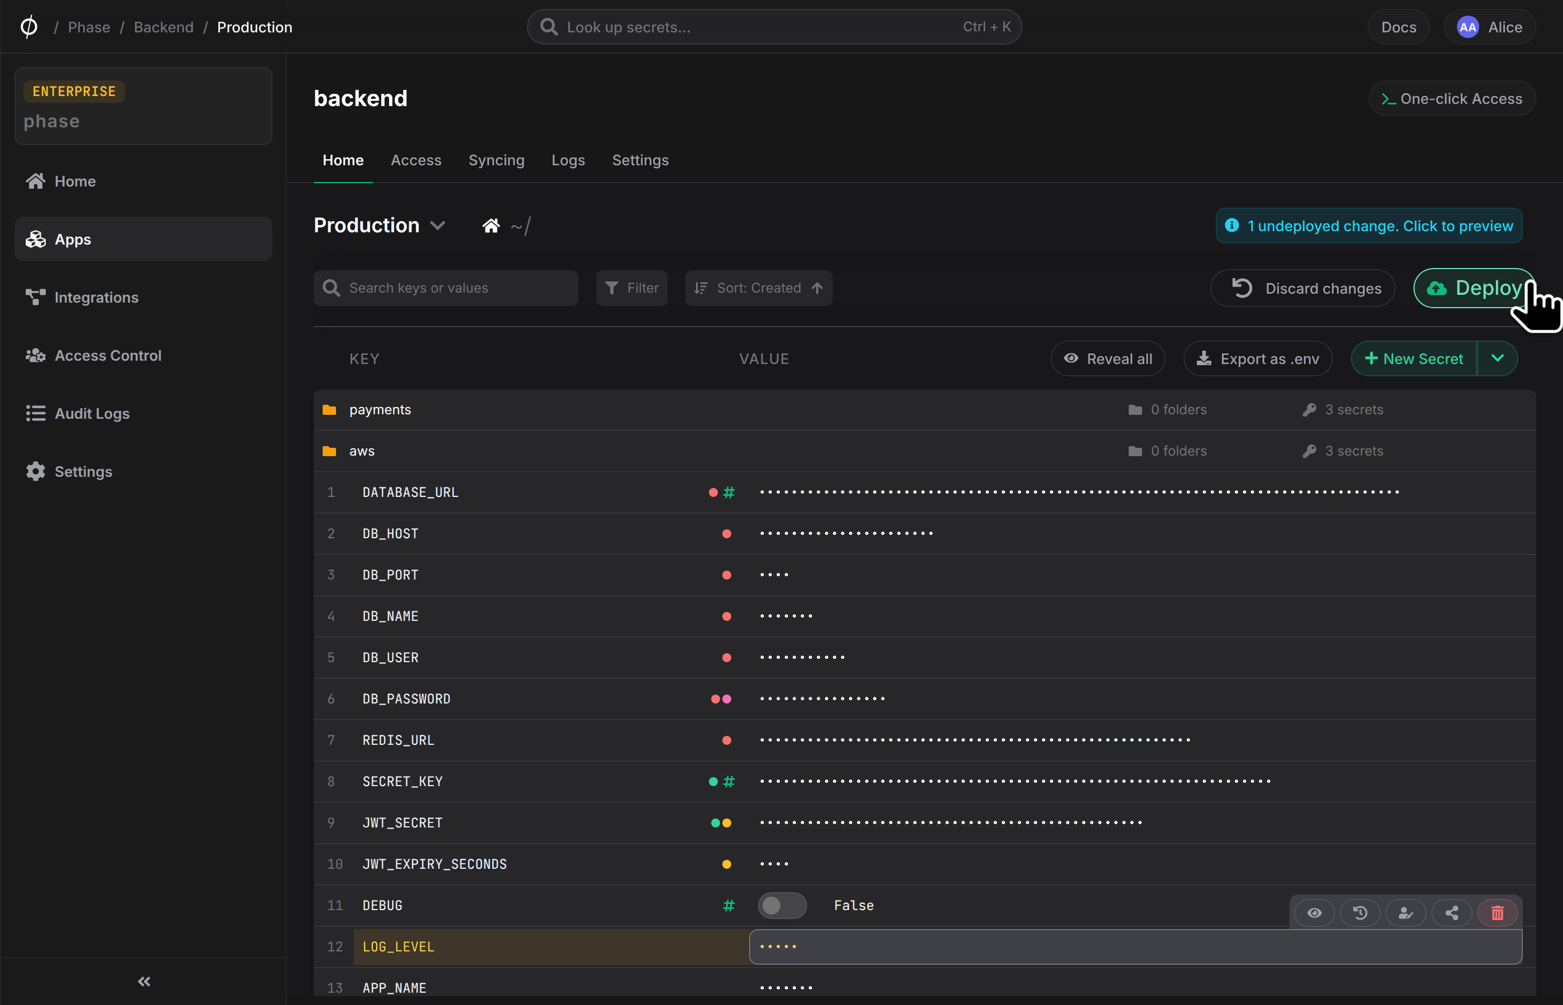Focus the Search keys or values field
1563x1005 pixels.
[x=445, y=288]
